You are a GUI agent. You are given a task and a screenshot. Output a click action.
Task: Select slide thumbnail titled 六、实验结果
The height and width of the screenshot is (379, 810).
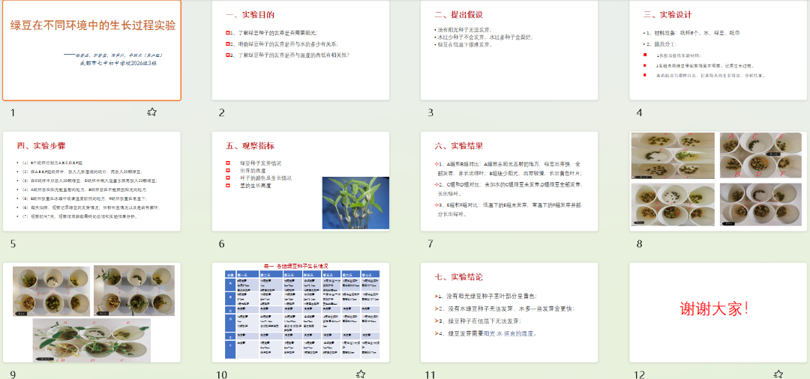coord(509,181)
